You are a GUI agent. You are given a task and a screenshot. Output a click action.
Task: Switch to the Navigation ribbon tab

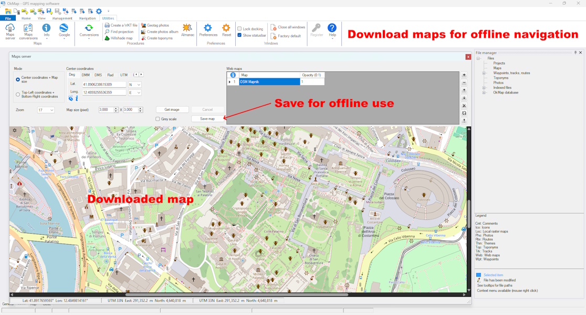pyautogui.click(x=87, y=18)
